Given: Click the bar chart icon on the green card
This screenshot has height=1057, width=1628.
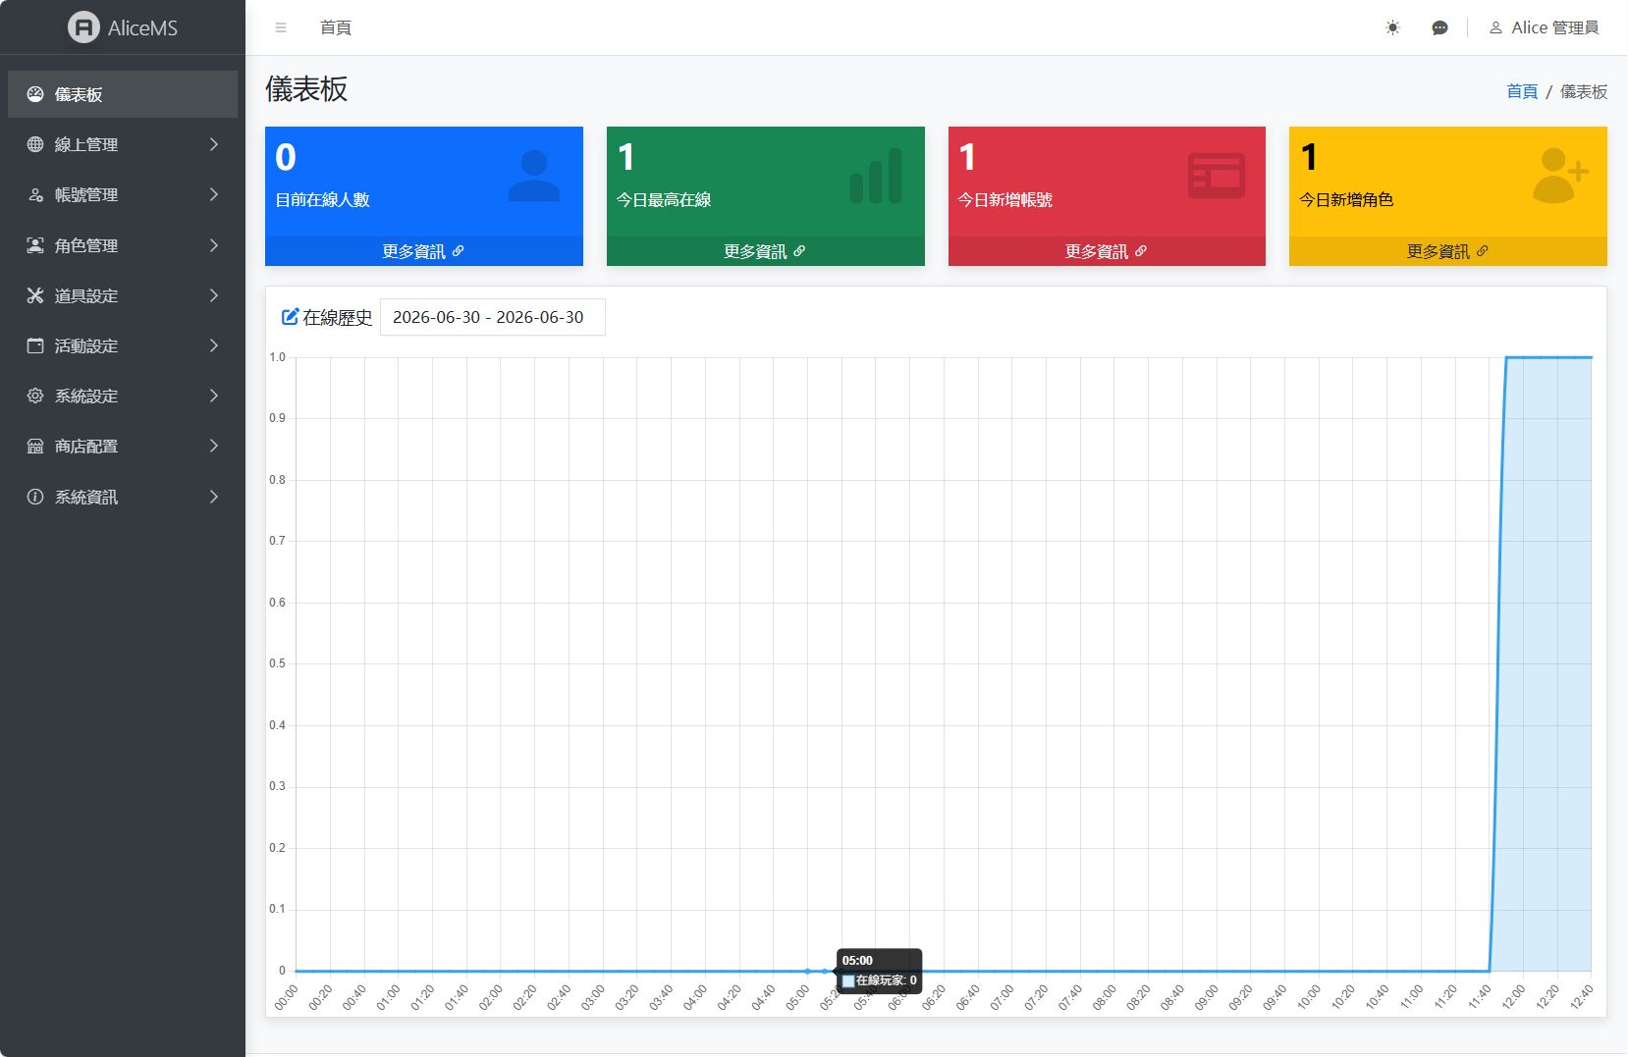Looking at the screenshot, I should [x=876, y=176].
